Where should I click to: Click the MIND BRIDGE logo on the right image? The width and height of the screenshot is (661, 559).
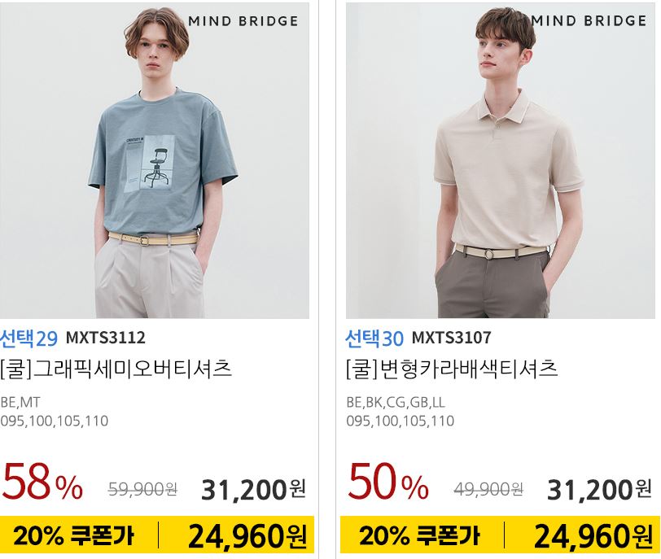point(589,20)
